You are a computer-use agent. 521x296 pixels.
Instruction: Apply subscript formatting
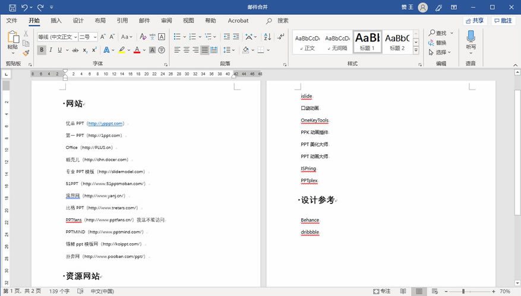pyautogui.click(x=85, y=50)
